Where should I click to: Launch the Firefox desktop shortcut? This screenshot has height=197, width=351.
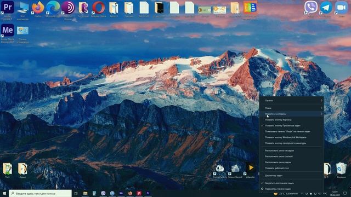click(38, 9)
